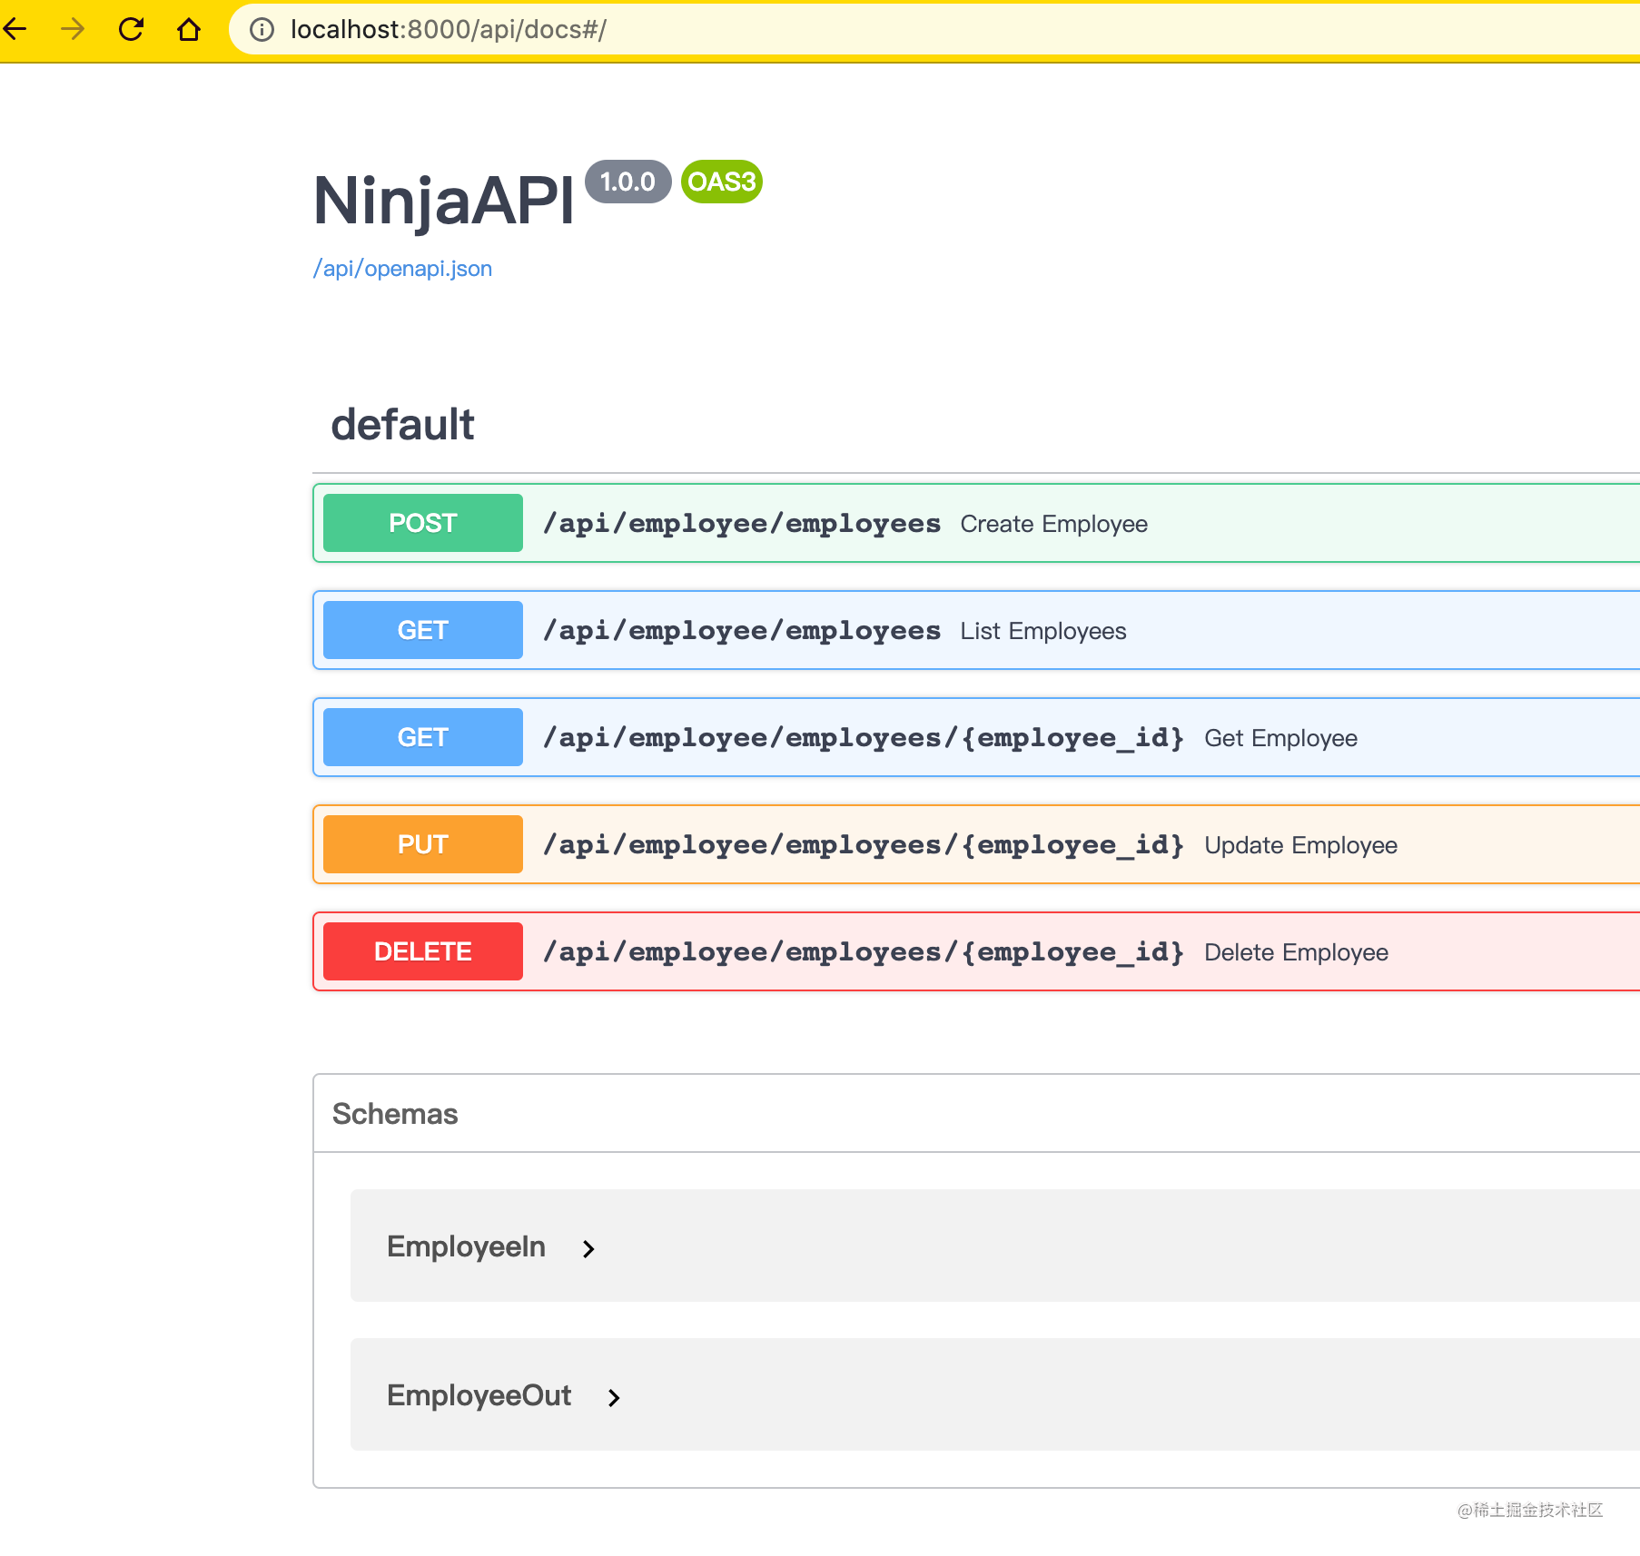Click the Schemas section header
The width and height of the screenshot is (1640, 1556).
(x=394, y=1113)
